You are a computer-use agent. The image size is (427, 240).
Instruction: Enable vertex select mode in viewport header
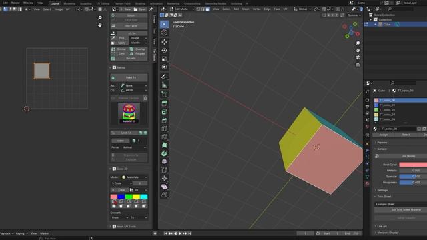(x=198, y=9)
